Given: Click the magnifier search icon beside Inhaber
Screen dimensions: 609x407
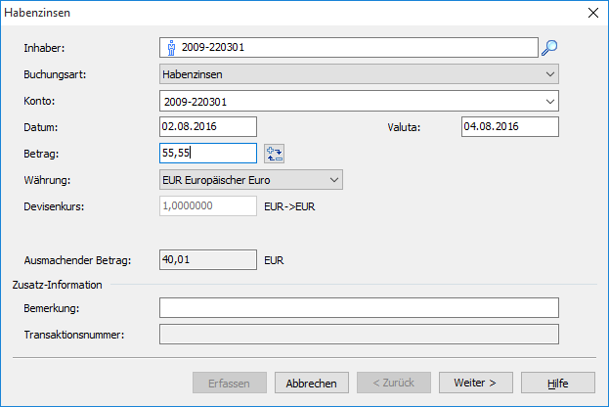Looking at the screenshot, I should point(549,47).
